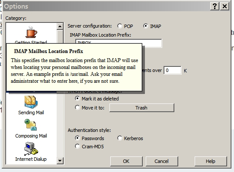Select Cram-MD5 authentication style
234x172 pixels.
(x=77, y=146)
